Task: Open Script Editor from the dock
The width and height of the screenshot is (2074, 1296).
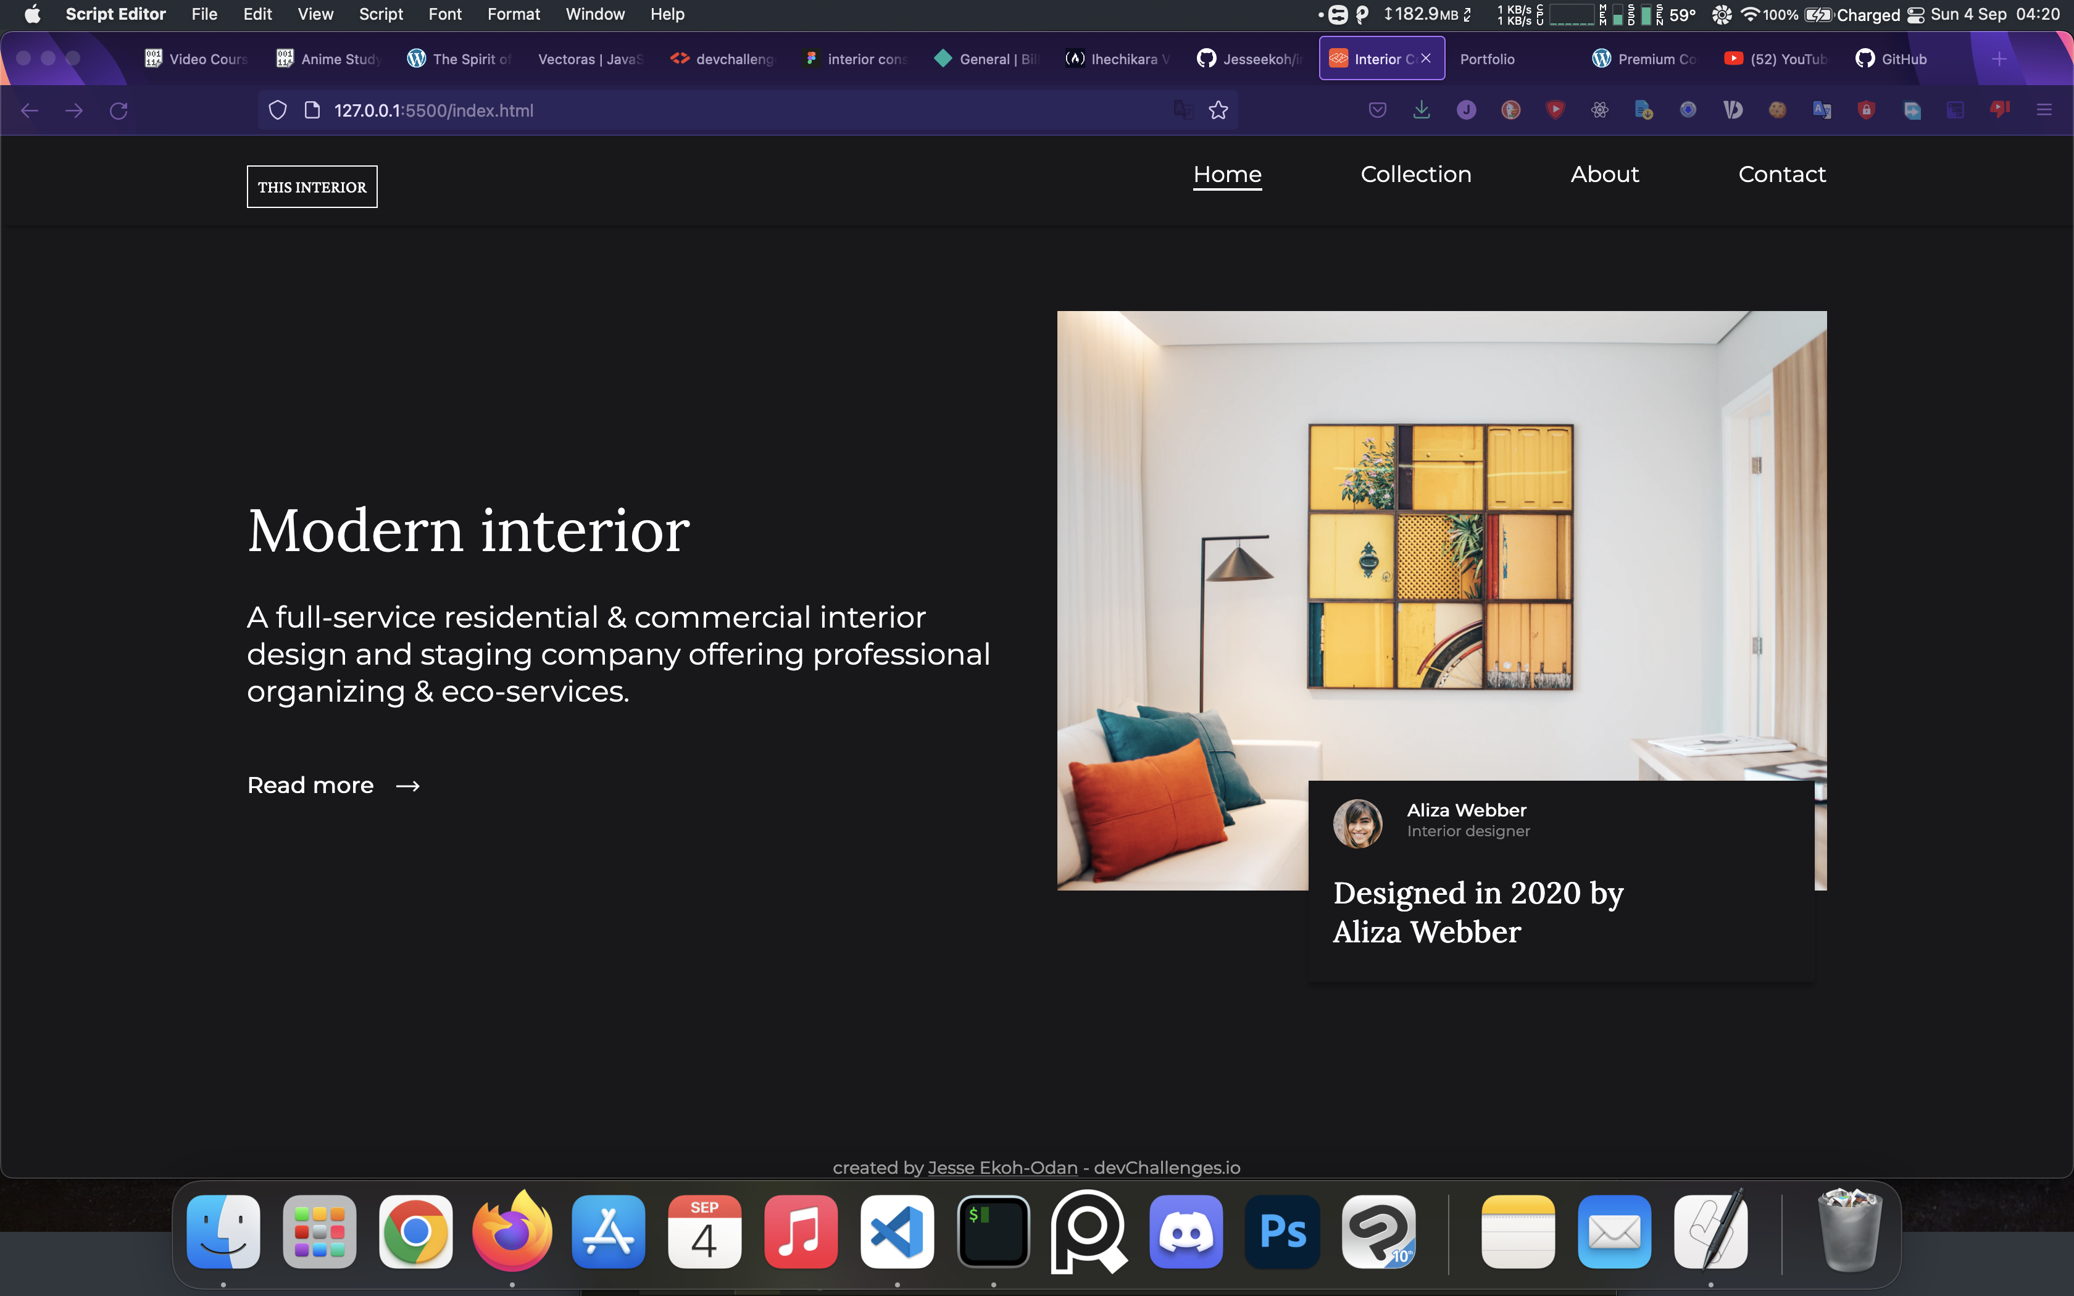Action: [x=1710, y=1232]
